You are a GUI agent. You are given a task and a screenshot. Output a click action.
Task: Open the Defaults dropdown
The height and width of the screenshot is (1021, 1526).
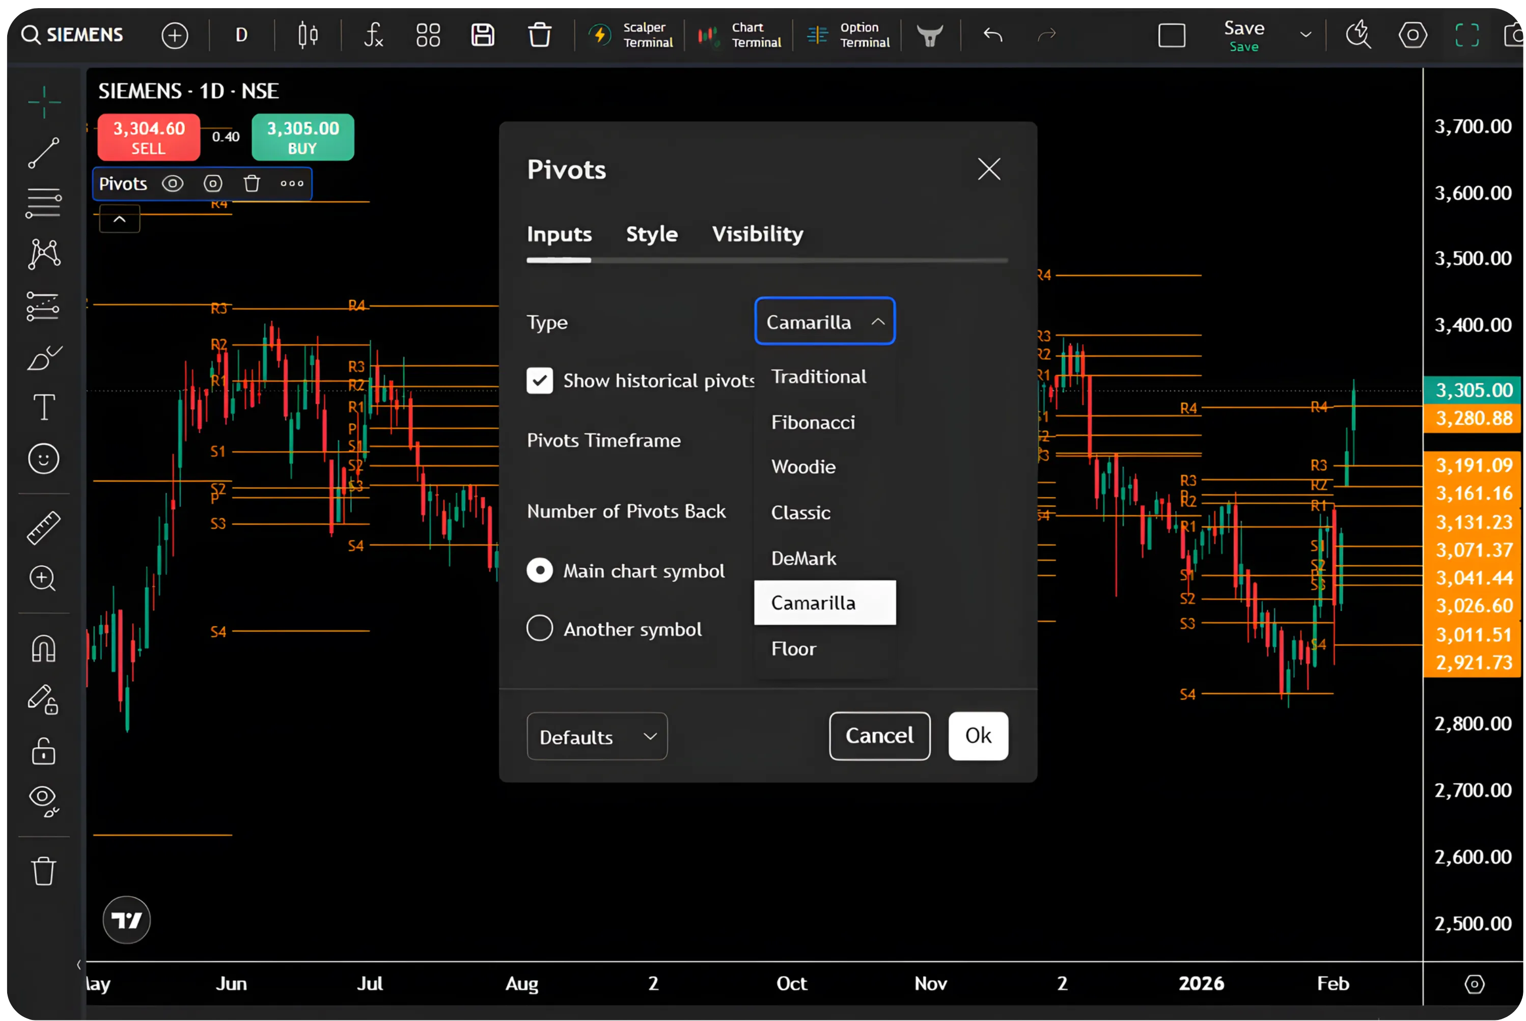[596, 736]
